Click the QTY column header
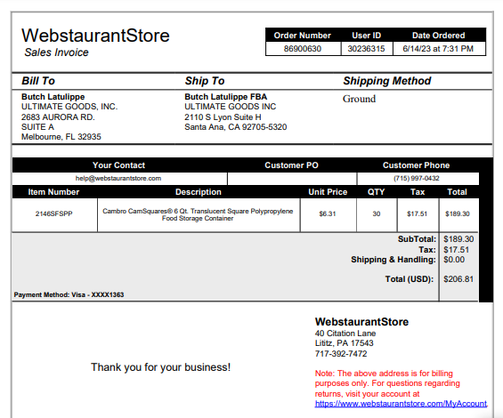 [x=376, y=192]
